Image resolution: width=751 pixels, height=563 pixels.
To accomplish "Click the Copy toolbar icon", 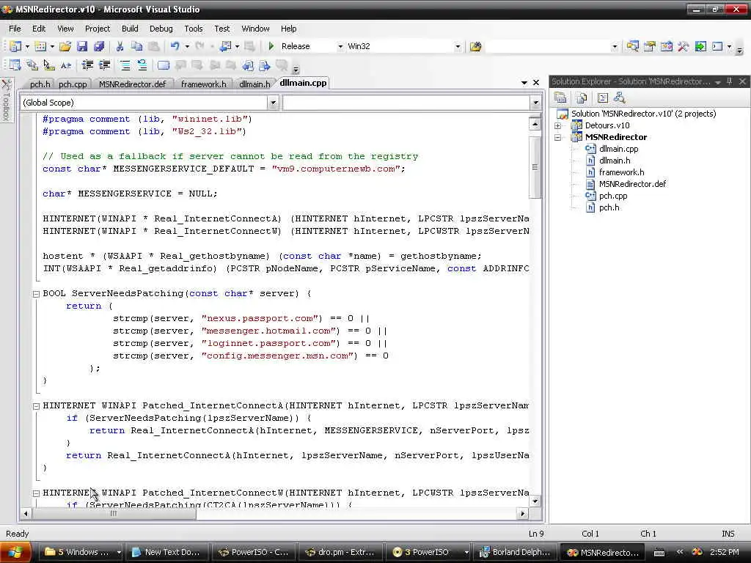I will 136,46.
